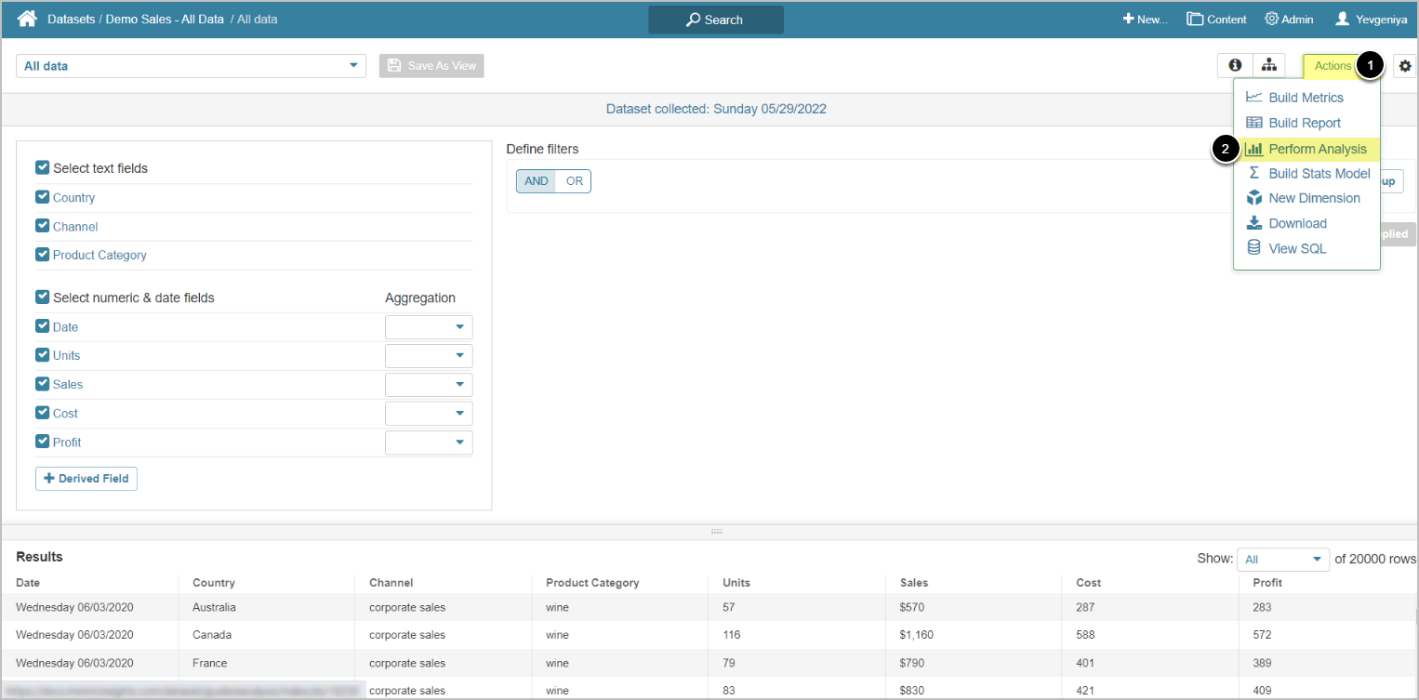Select View SQL from Actions menu

[1296, 248]
